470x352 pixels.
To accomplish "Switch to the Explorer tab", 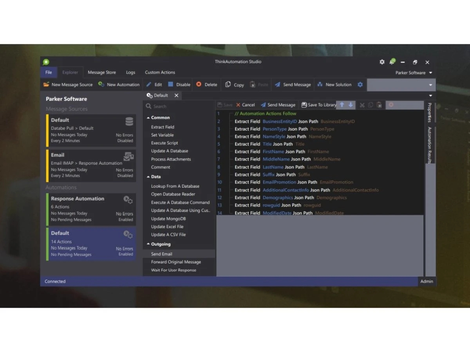I will click(70, 72).
